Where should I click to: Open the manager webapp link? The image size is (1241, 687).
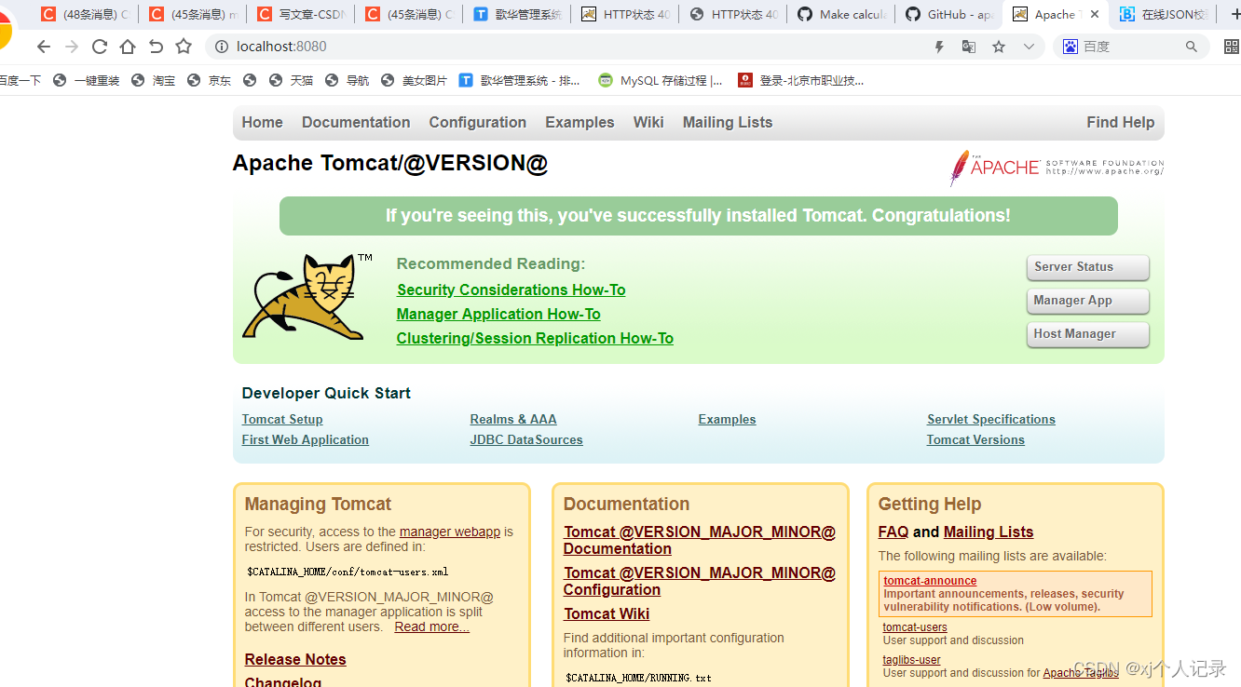point(450,532)
